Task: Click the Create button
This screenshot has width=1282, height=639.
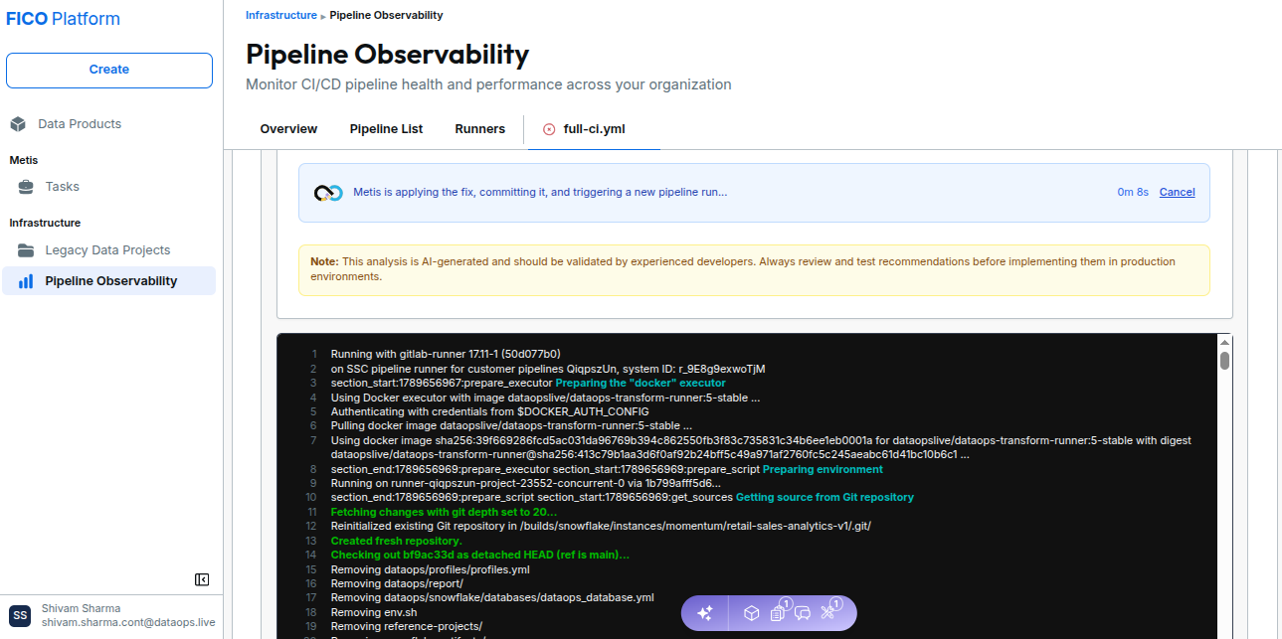Action: [109, 70]
